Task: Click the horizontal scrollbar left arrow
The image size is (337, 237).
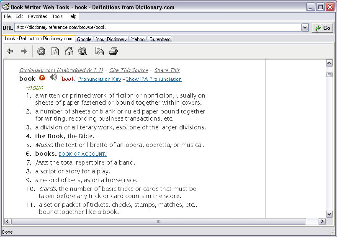Action: click(8, 222)
